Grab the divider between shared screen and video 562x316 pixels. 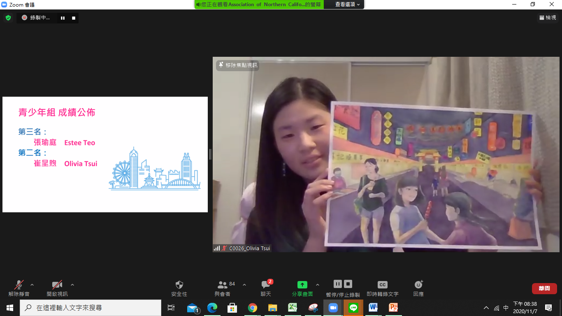coord(210,154)
